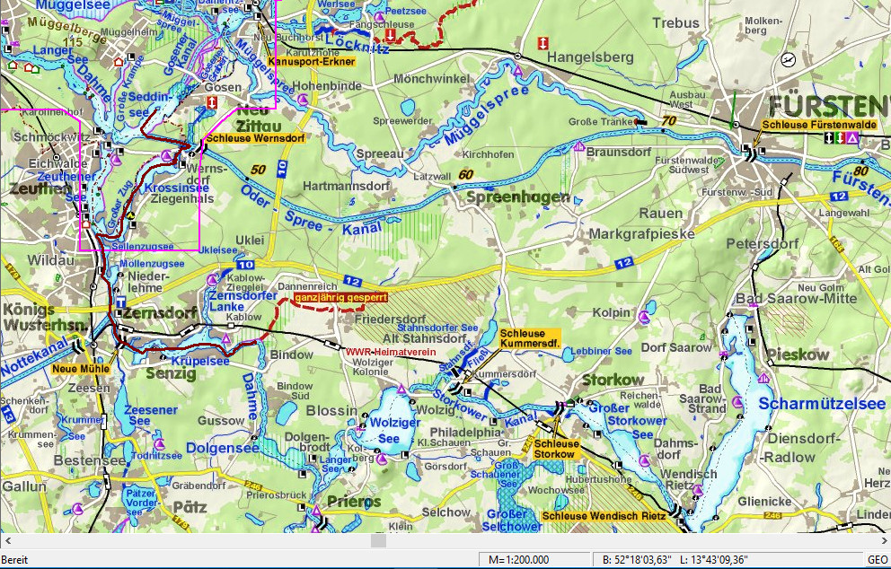This screenshot has width=891, height=569.
Task: Click the scrollbar left arrow
Action: tap(7, 541)
